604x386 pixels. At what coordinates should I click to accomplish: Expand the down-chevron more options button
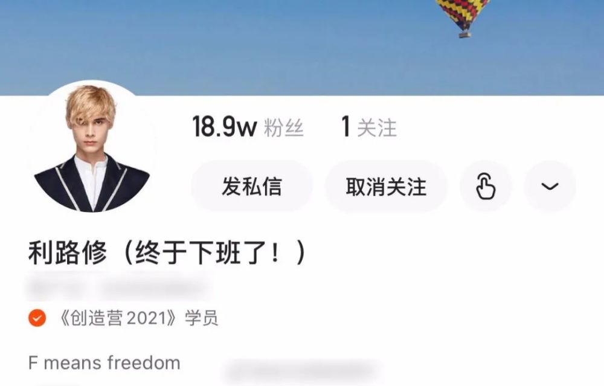point(550,187)
